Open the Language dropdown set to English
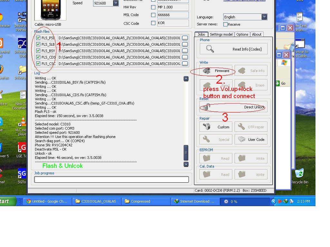The width and height of the screenshot is (330, 247). pyautogui.click(x=264, y=17)
